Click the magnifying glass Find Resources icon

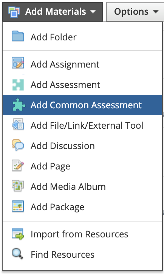click(17, 254)
